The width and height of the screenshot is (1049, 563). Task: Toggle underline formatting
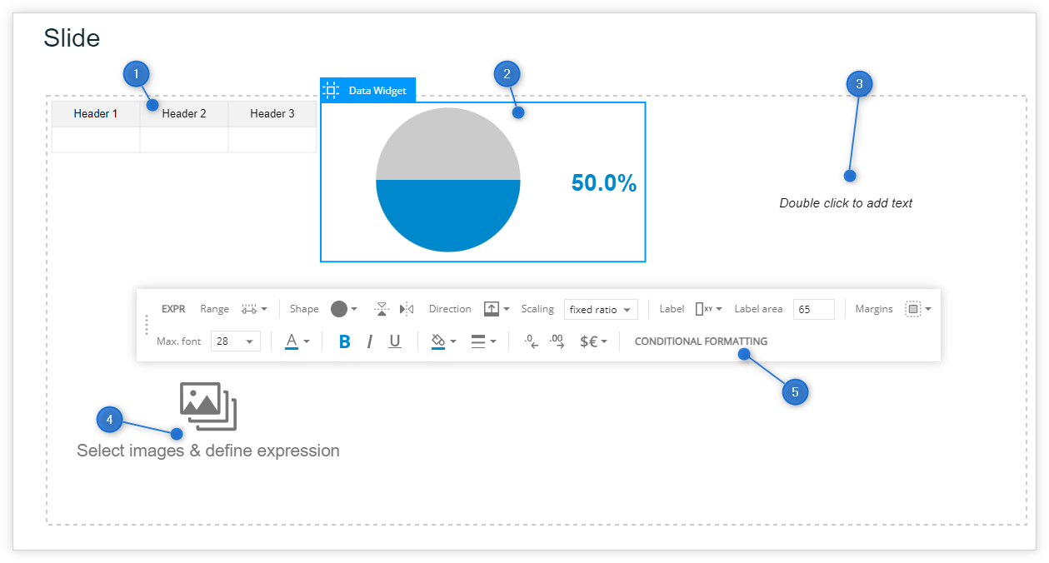[x=395, y=341]
